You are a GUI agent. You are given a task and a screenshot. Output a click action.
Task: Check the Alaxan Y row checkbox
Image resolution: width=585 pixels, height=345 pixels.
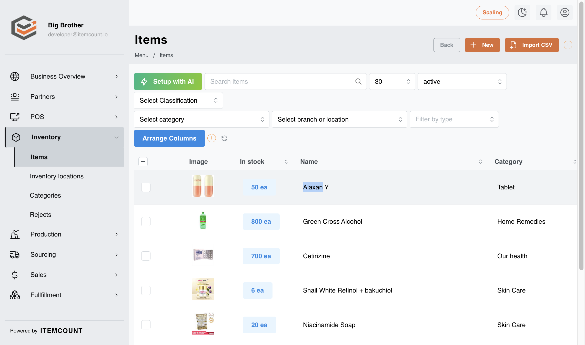coord(146,187)
